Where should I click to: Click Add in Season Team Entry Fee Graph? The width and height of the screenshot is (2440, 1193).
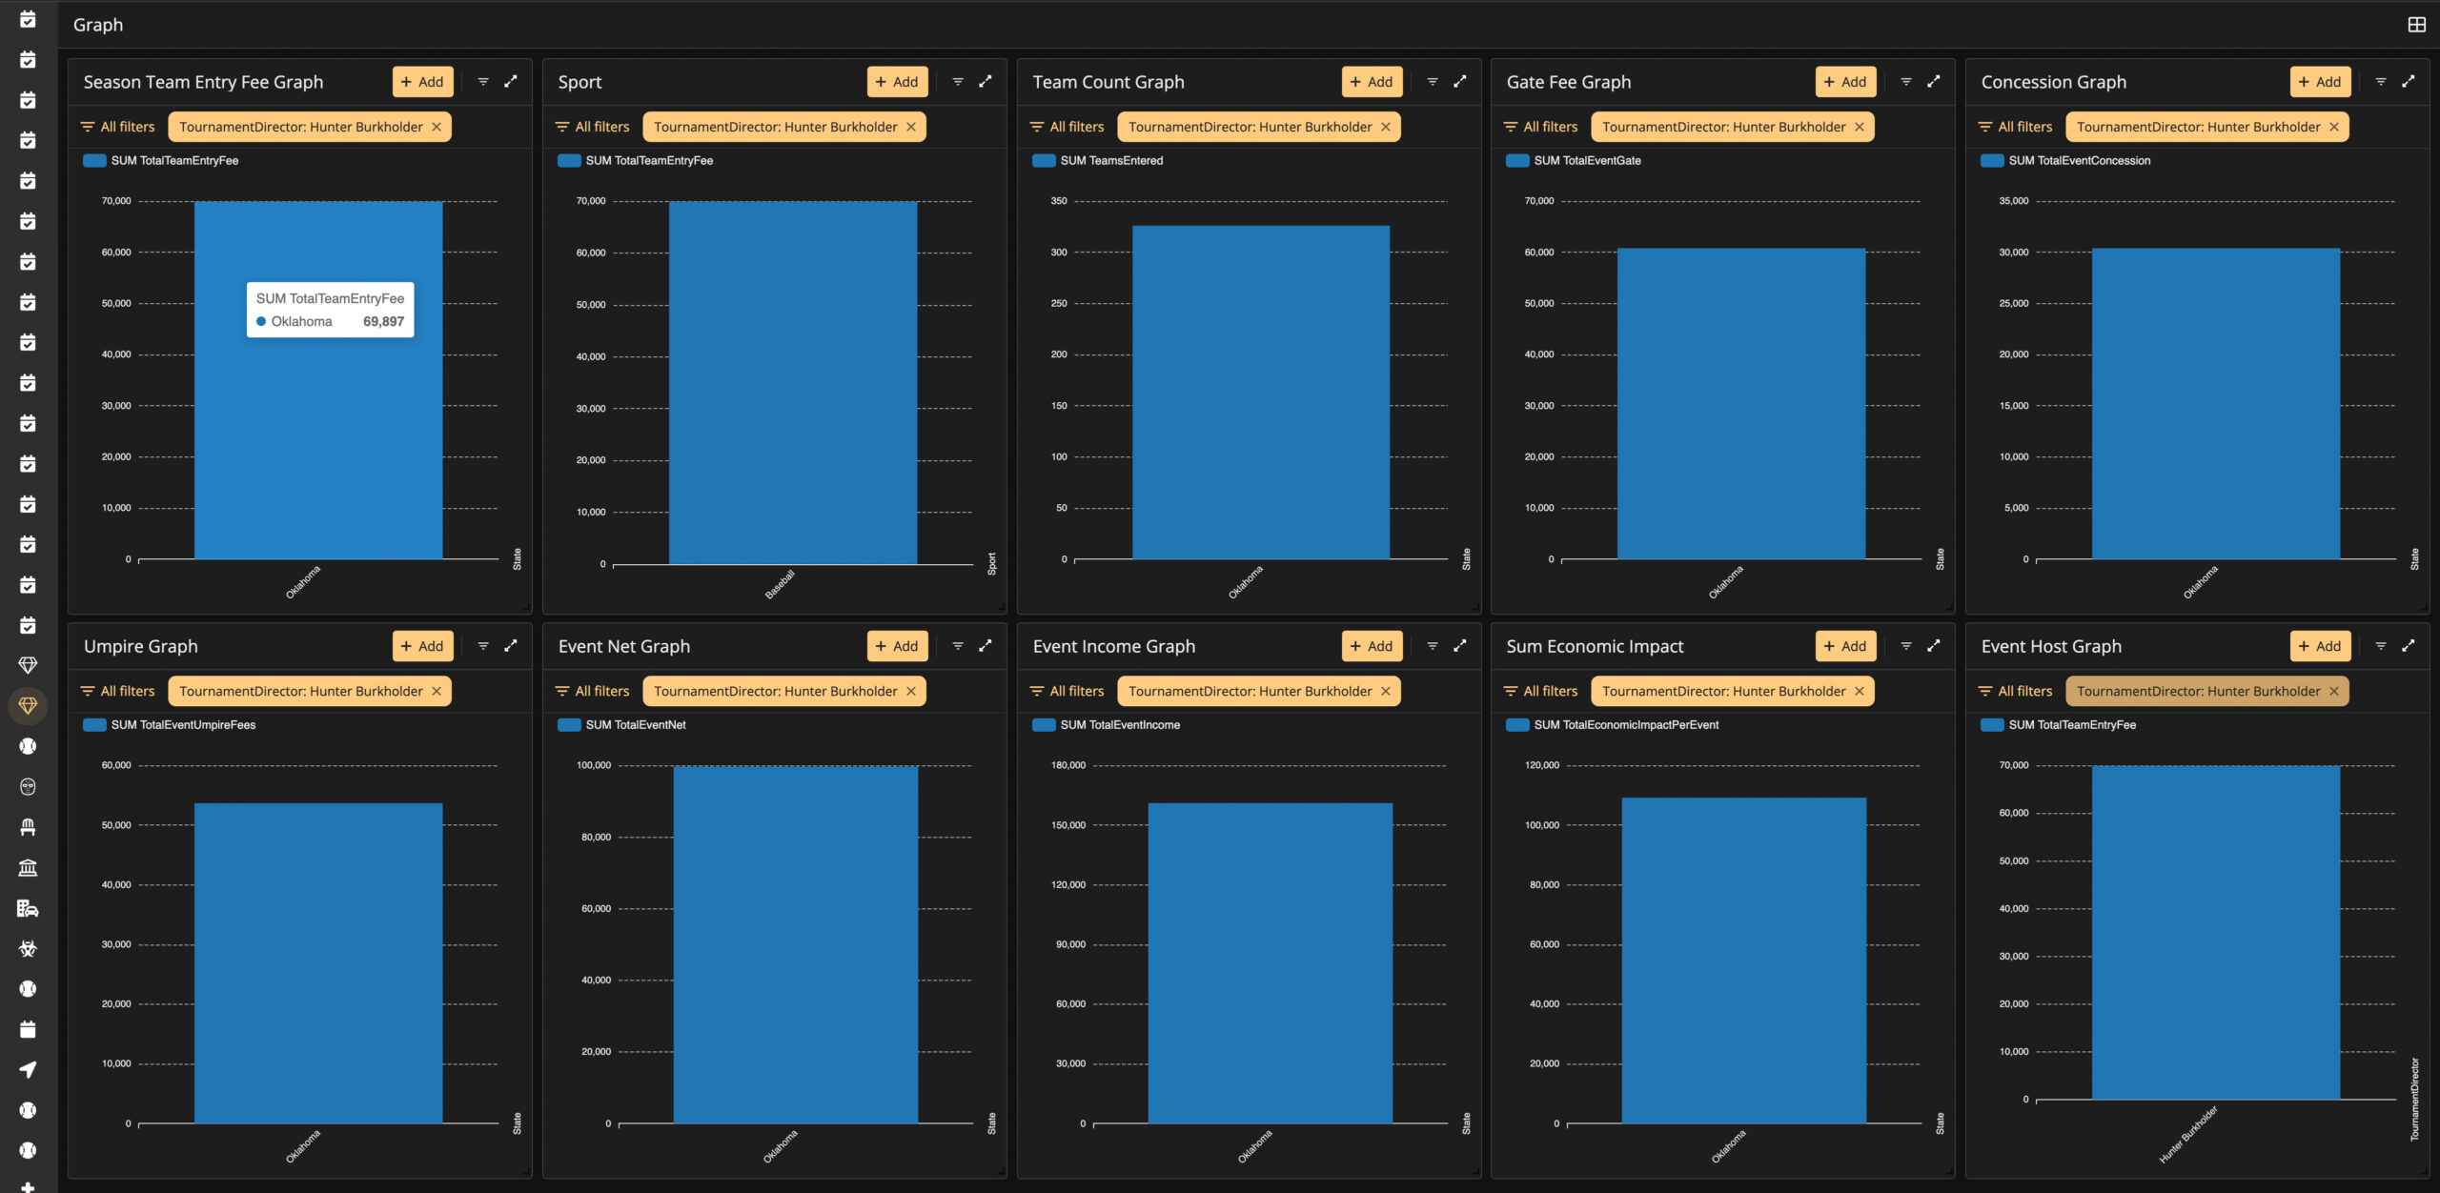click(x=422, y=82)
